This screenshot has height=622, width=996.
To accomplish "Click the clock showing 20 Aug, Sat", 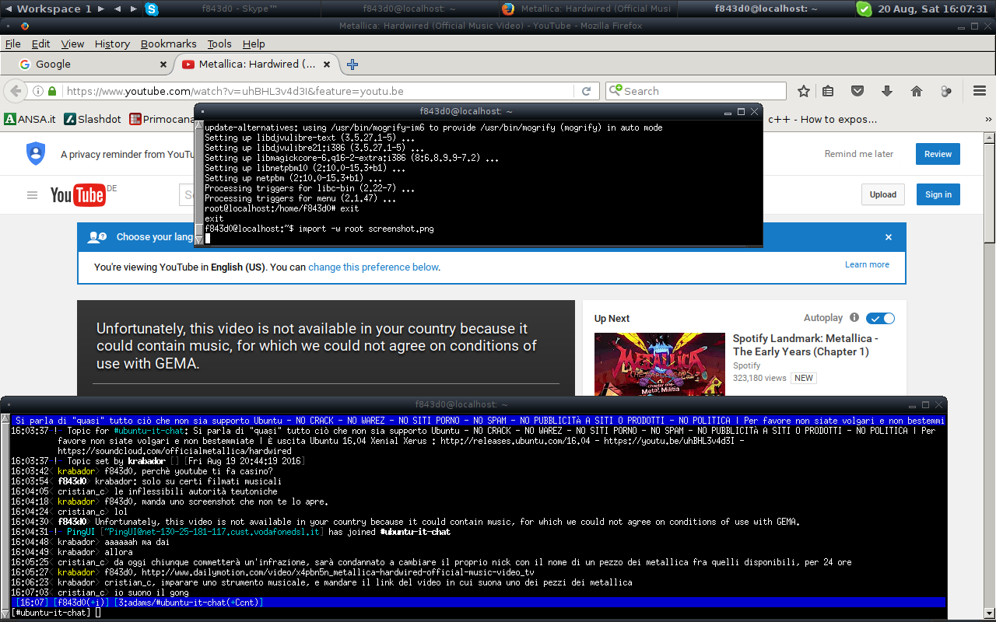I will click(x=932, y=9).
